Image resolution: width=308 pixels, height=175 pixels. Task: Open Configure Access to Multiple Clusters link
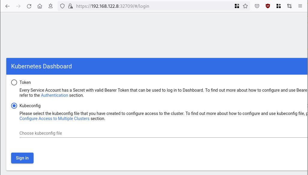(x=54, y=119)
